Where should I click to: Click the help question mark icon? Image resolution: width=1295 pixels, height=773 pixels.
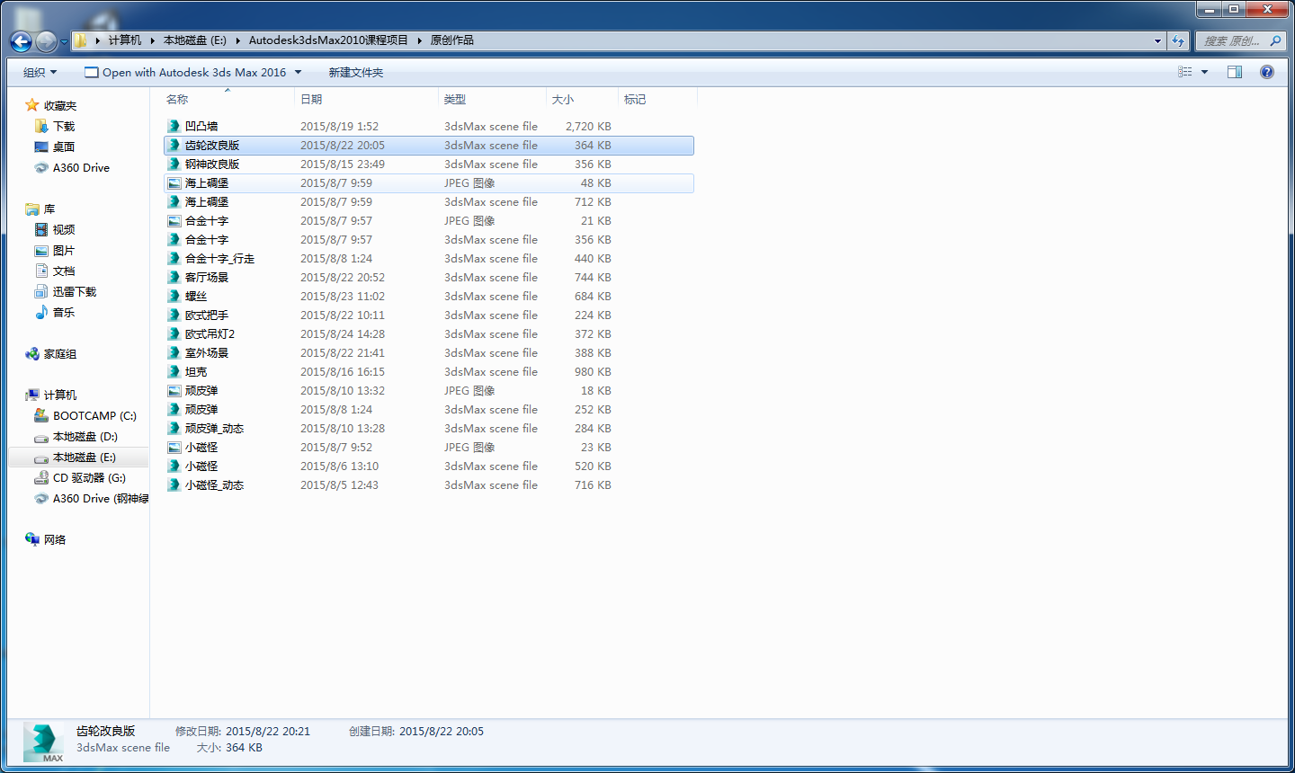(x=1267, y=72)
